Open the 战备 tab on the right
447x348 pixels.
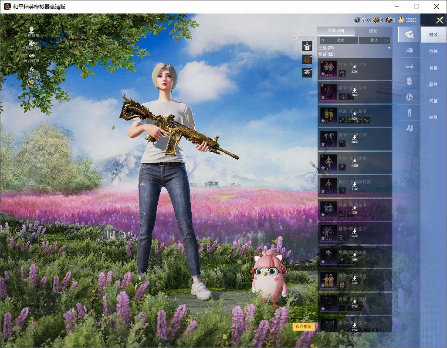coord(433,101)
